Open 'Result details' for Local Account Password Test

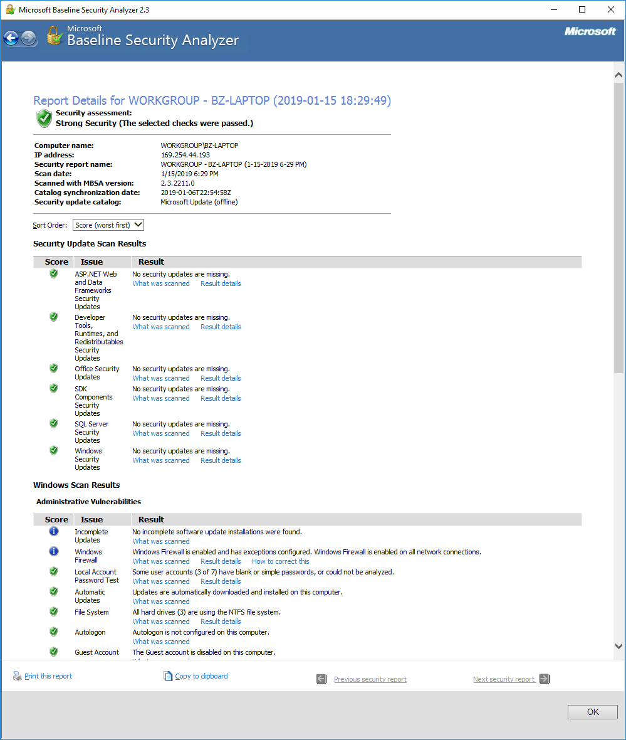[221, 581]
